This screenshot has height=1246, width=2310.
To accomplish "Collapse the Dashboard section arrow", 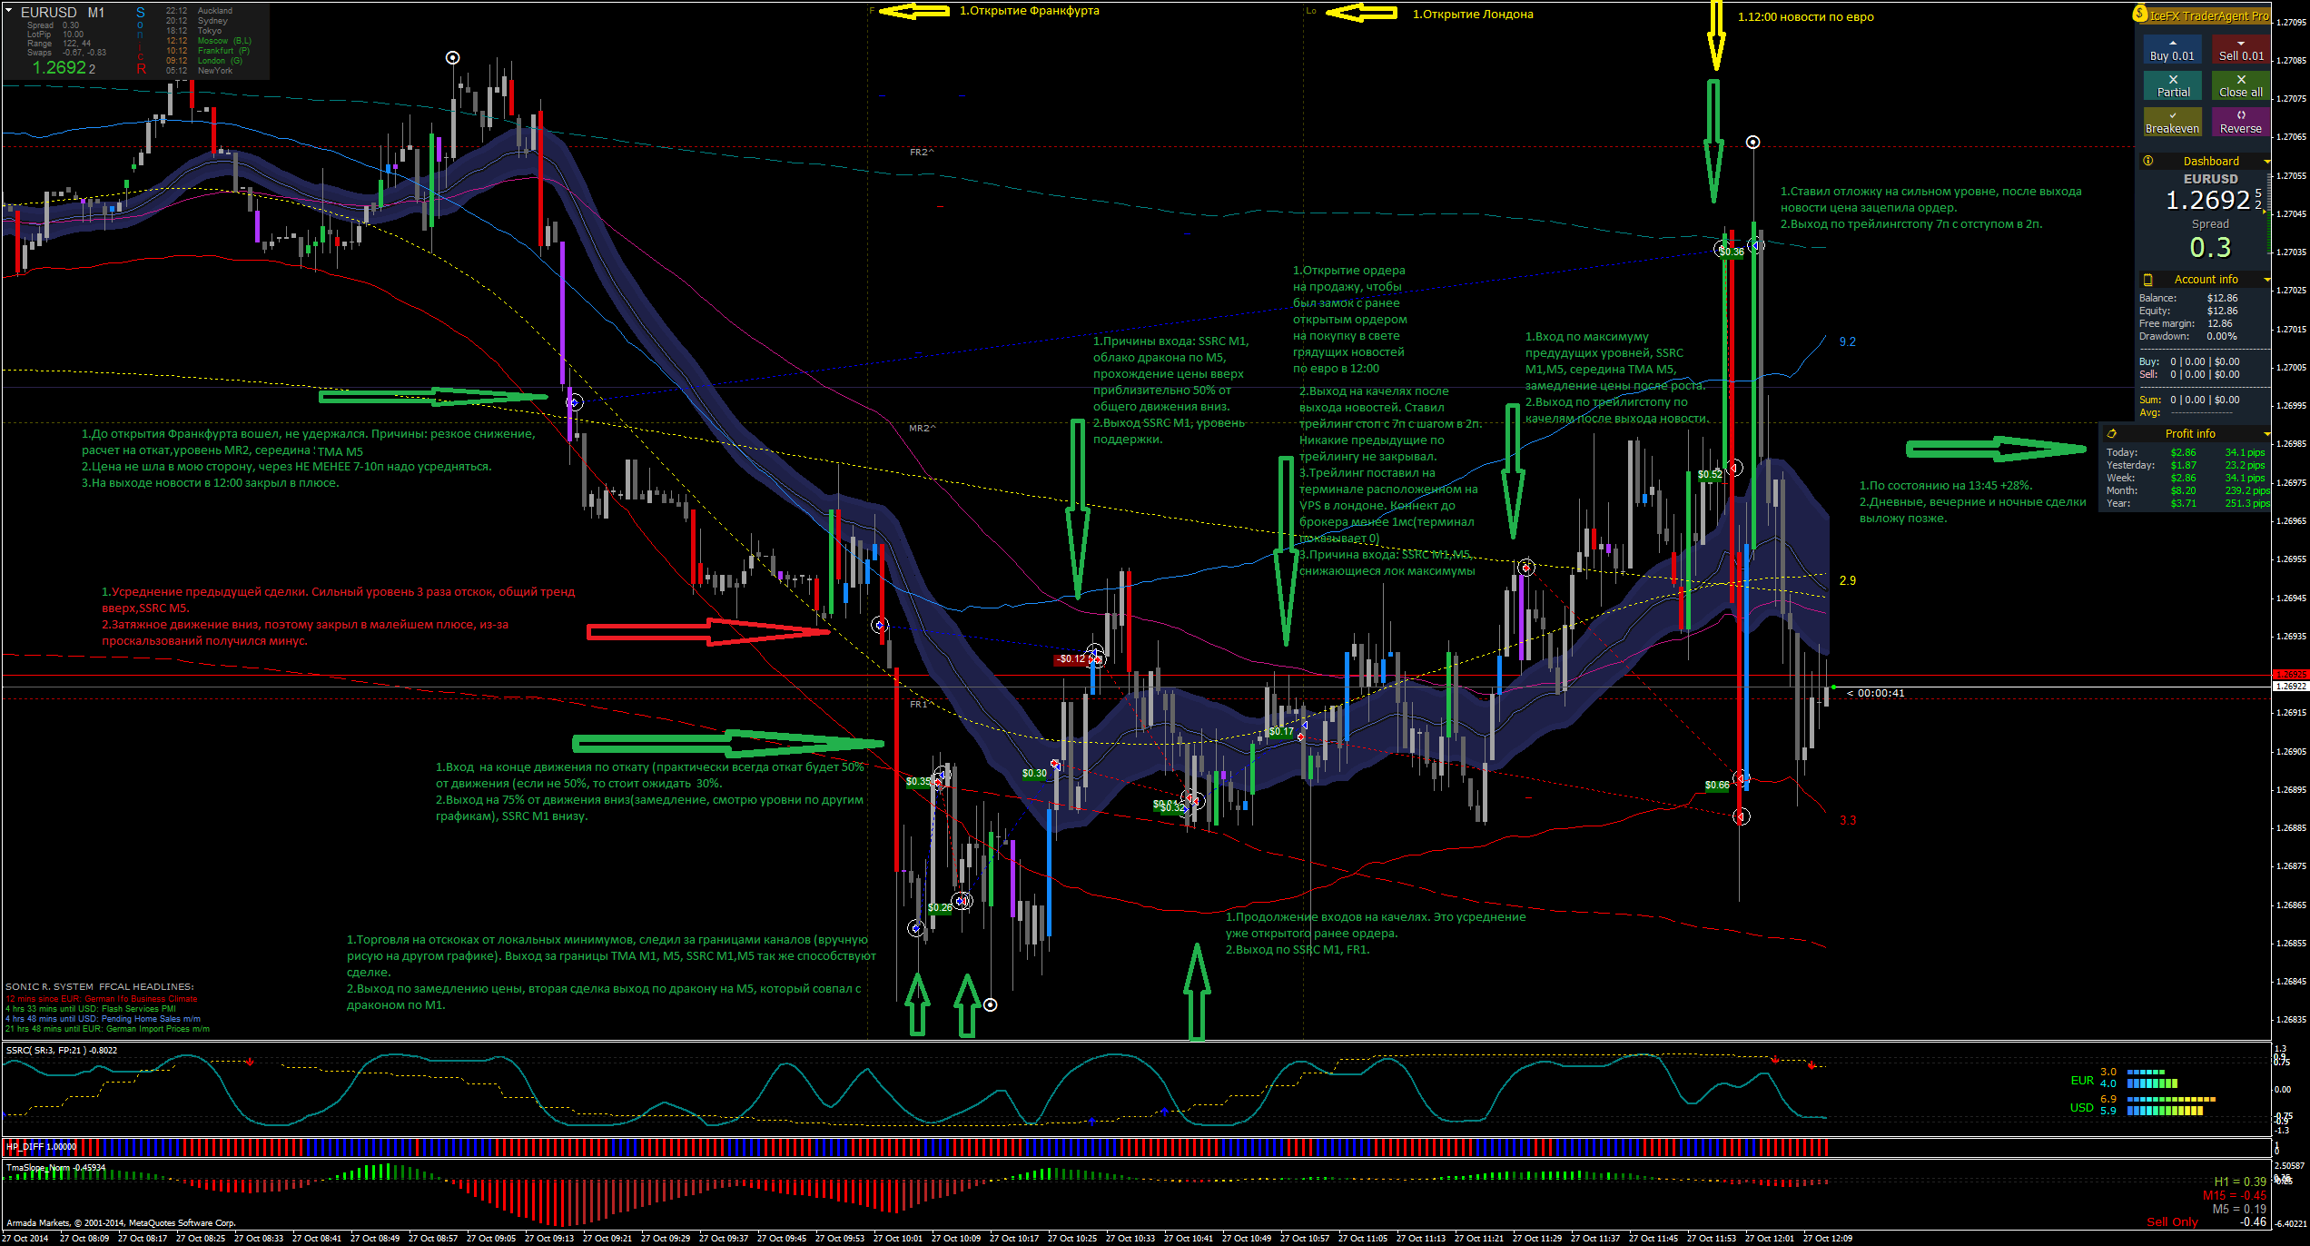I will tap(2266, 162).
